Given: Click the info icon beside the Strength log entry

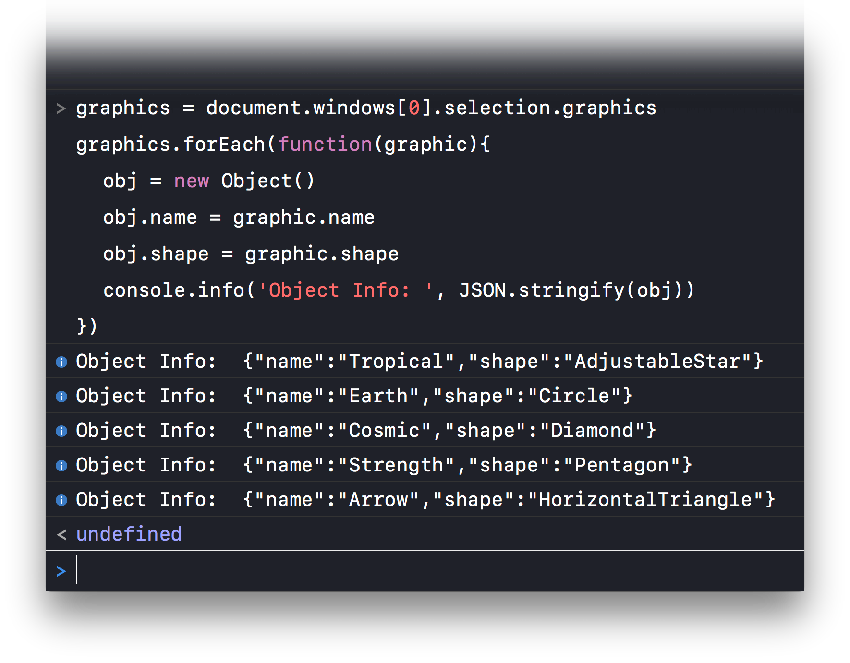Looking at the screenshot, I should 61,465.
